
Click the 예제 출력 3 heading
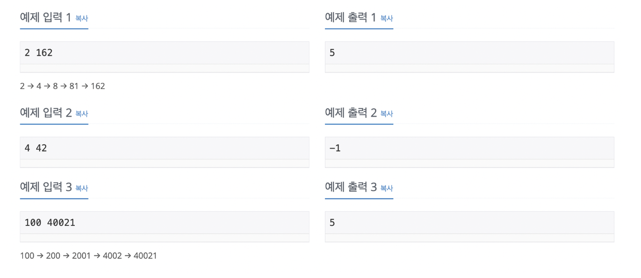pos(351,187)
